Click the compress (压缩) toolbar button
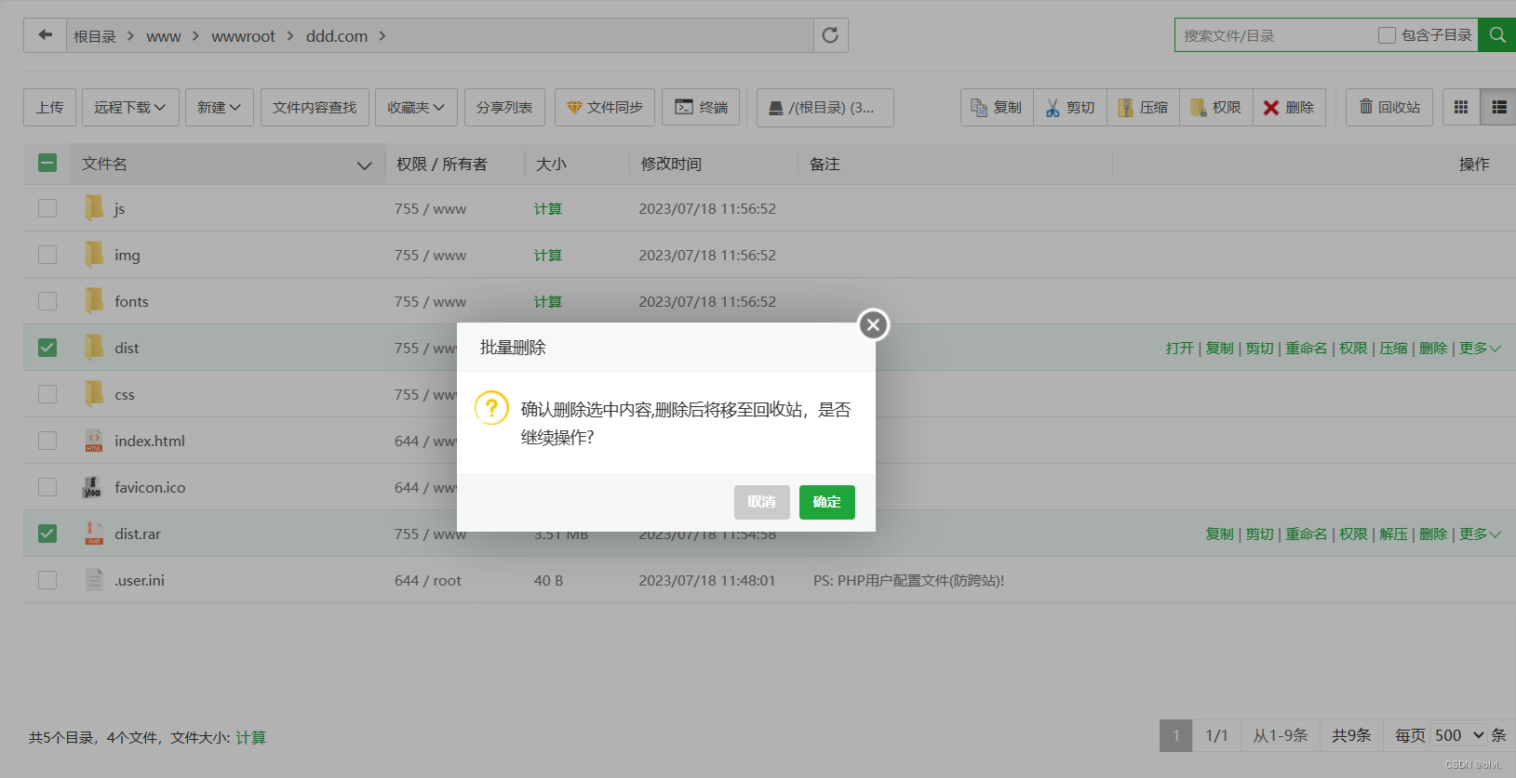Image resolution: width=1516 pixels, height=778 pixels. 1144,108
